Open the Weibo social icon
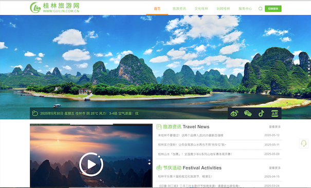Image resolution: width=311 pixels, height=188 pixels. [x=234, y=114]
